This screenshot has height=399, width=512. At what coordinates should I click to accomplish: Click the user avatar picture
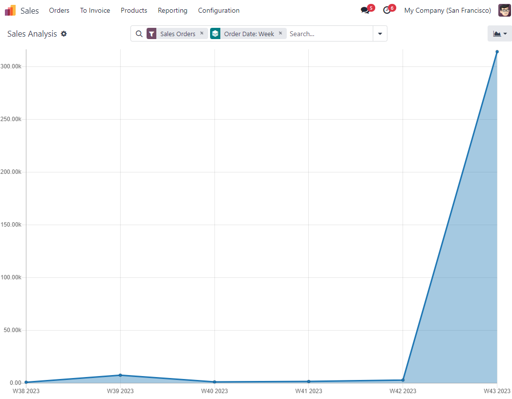(x=504, y=10)
